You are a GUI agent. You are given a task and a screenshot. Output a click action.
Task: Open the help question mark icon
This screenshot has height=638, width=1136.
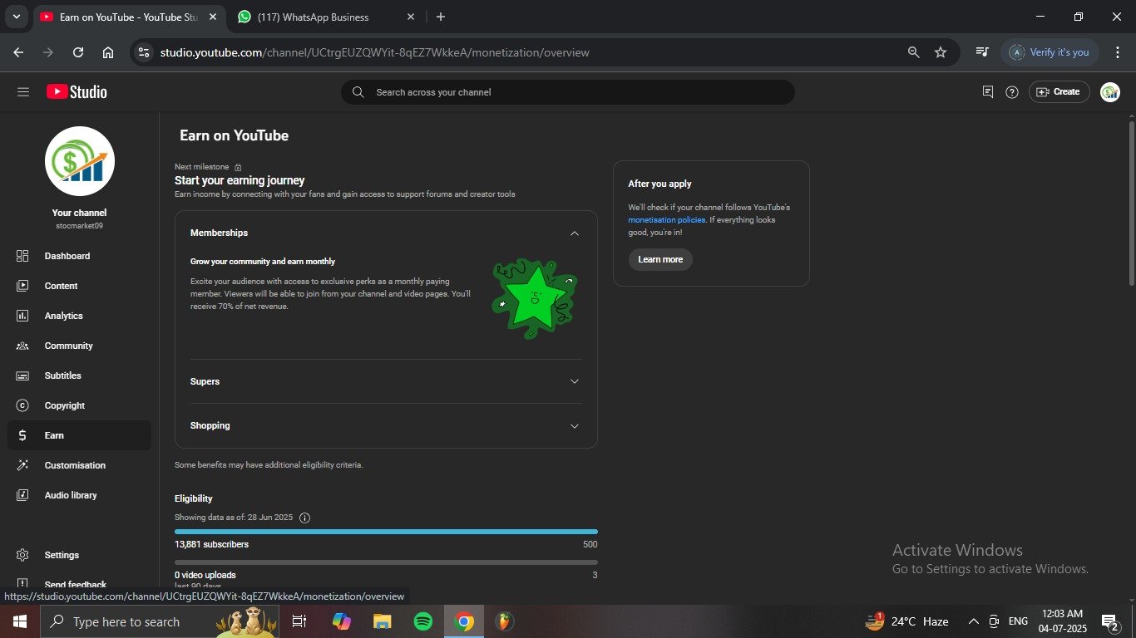(x=1012, y=92)
